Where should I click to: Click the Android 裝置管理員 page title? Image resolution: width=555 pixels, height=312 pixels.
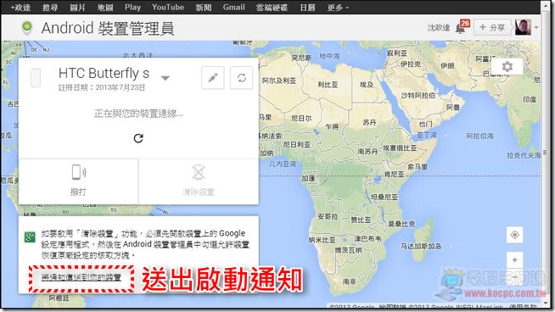pyautogui.click(x=108, y=28)
